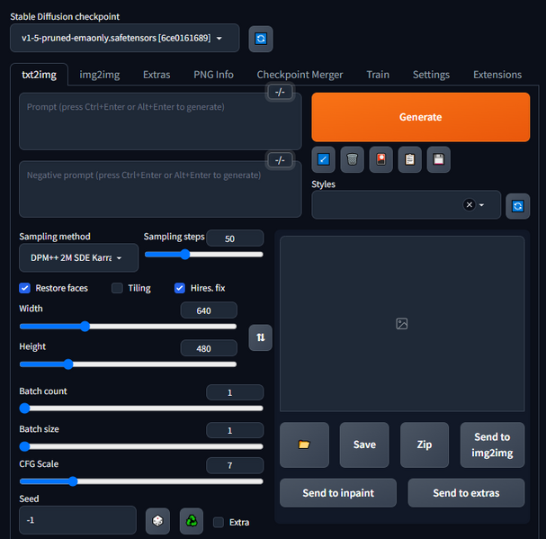
Task: Click the CFG Scale slider track
Action: click(x=141, y=481)
